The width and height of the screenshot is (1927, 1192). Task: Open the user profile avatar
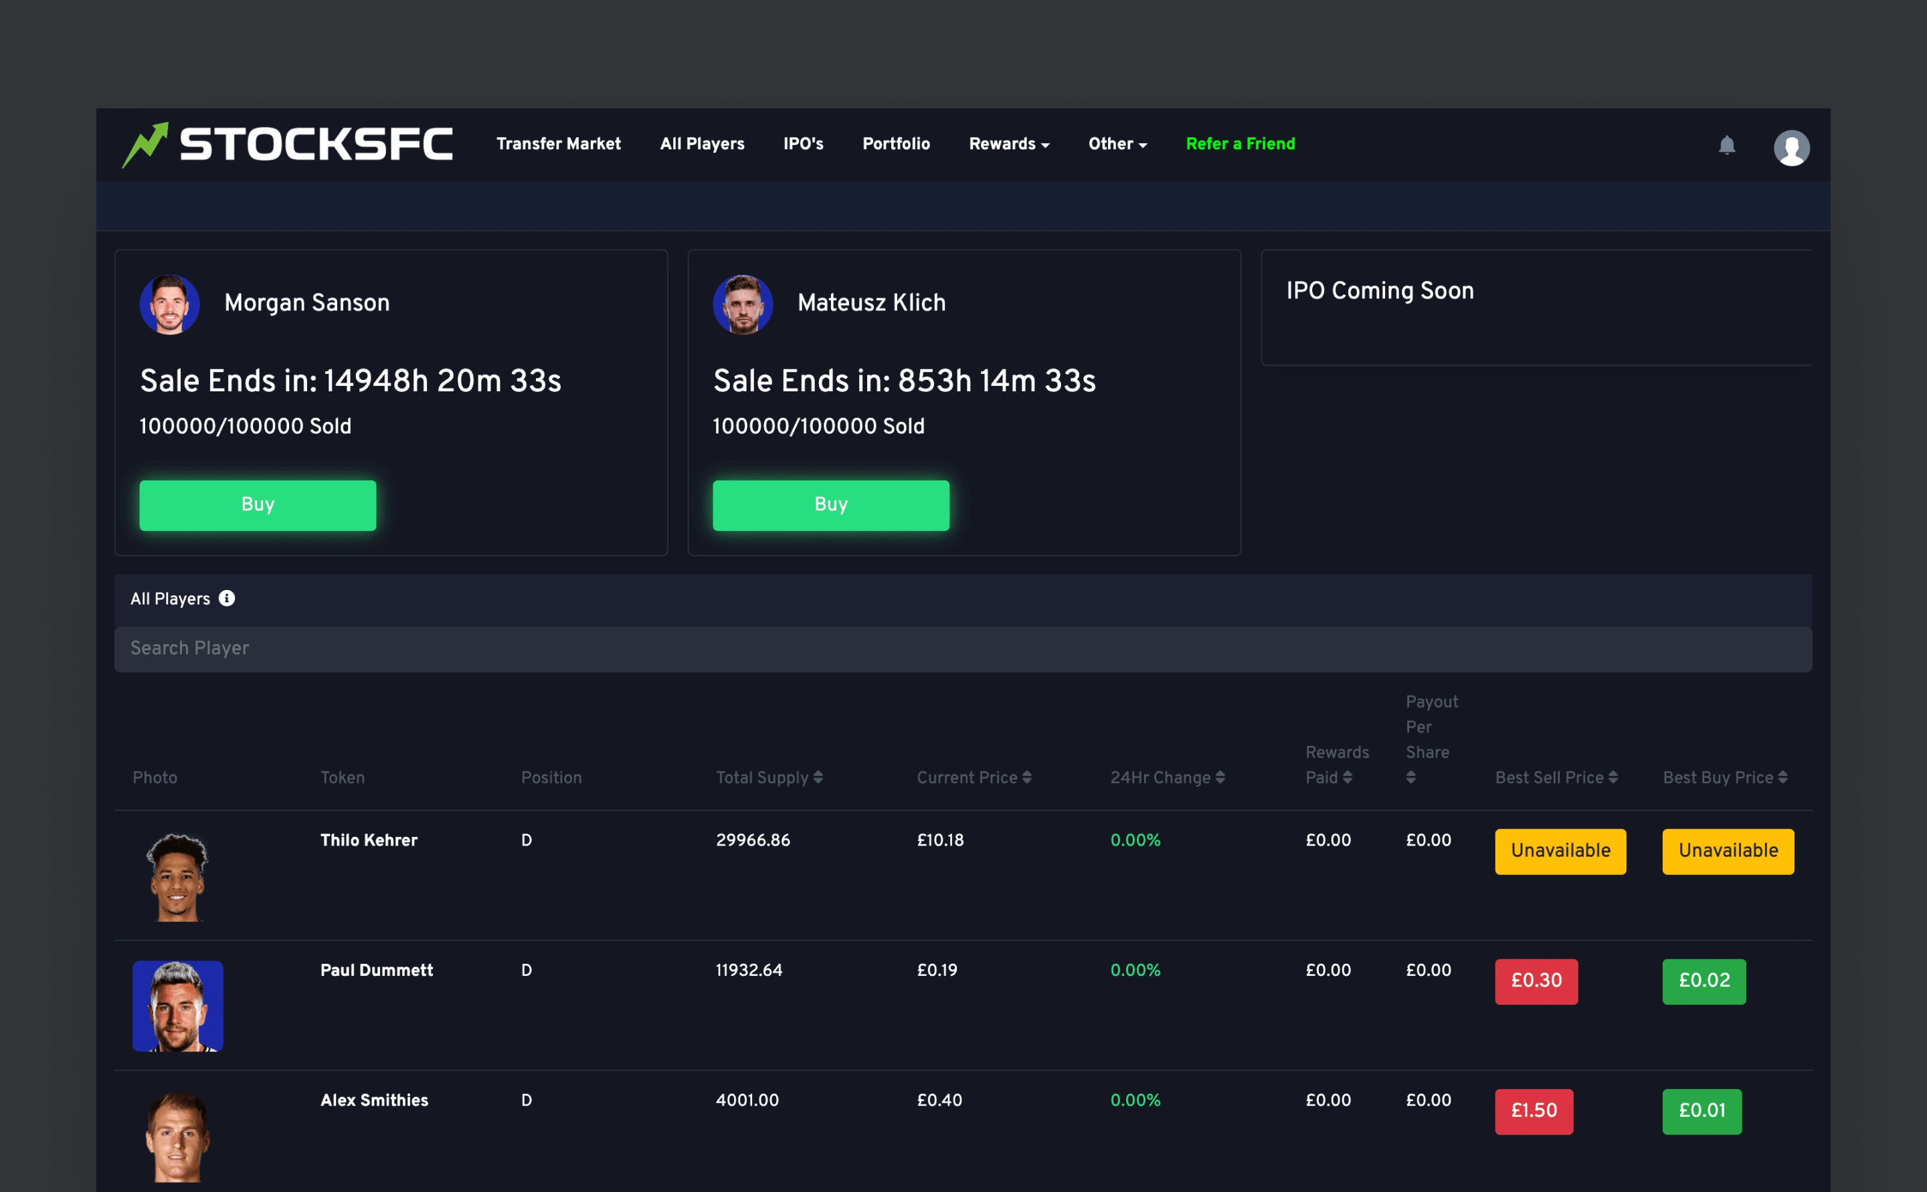[1791, 147]
